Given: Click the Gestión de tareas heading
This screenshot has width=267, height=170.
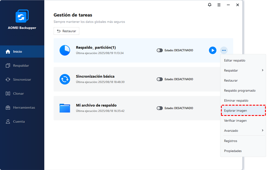Looking at the screenshot, I should click(73, 15).
